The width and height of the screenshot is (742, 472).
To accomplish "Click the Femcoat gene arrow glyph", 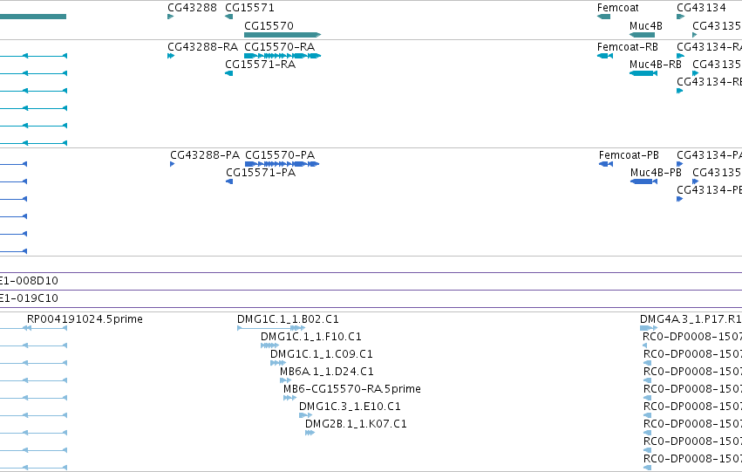I will (x=604, y=17).
